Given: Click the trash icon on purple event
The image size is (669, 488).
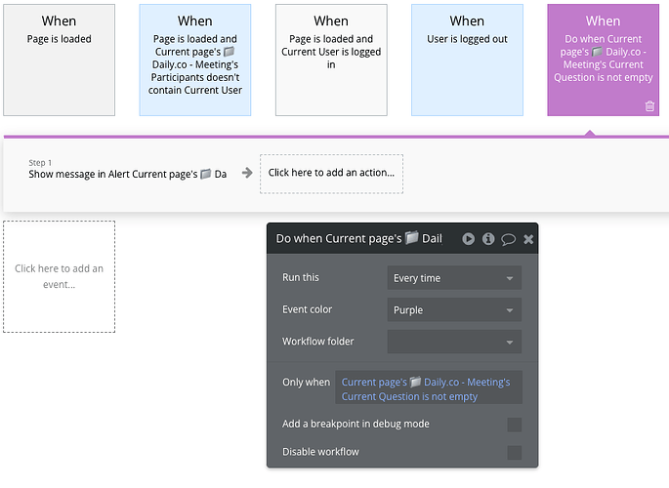Looking at the screenshot, I should [649, 105].
